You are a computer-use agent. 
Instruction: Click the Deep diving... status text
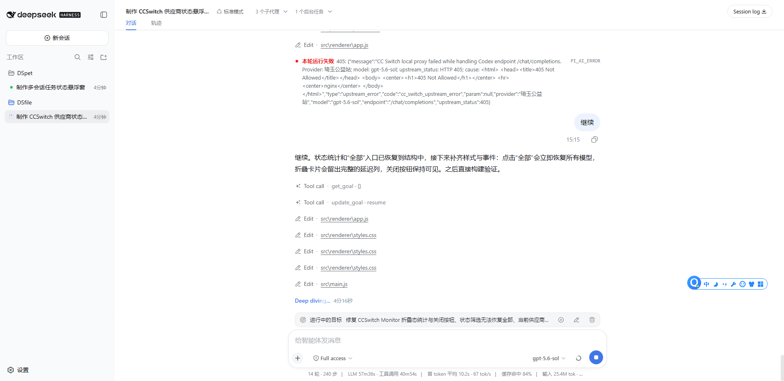[x=312, y=301]
